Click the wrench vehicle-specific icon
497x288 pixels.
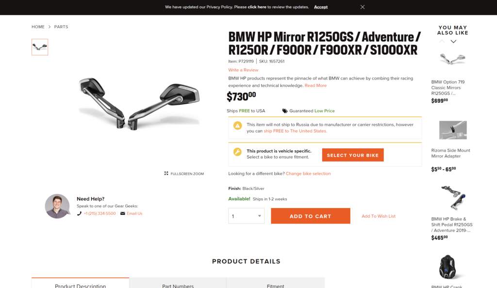(x=237, y=152)
